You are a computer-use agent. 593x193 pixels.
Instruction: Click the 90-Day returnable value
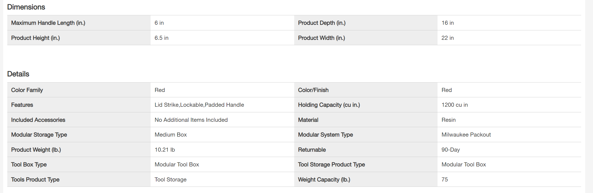[450, 150]
